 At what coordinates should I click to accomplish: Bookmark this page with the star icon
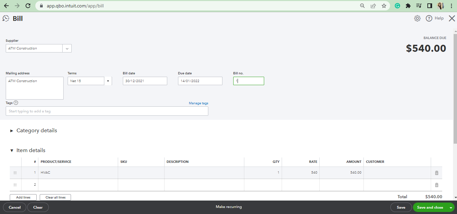(384, 6)
